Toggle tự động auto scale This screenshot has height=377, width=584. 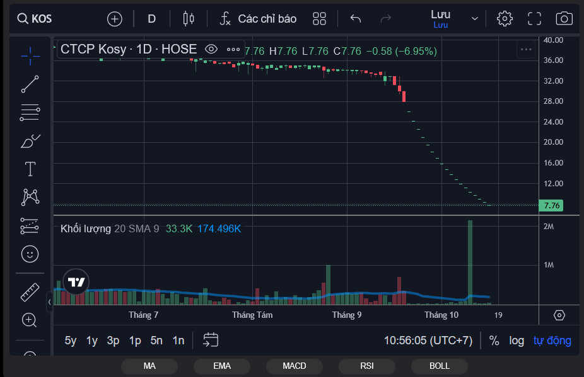tap(552, 340)
